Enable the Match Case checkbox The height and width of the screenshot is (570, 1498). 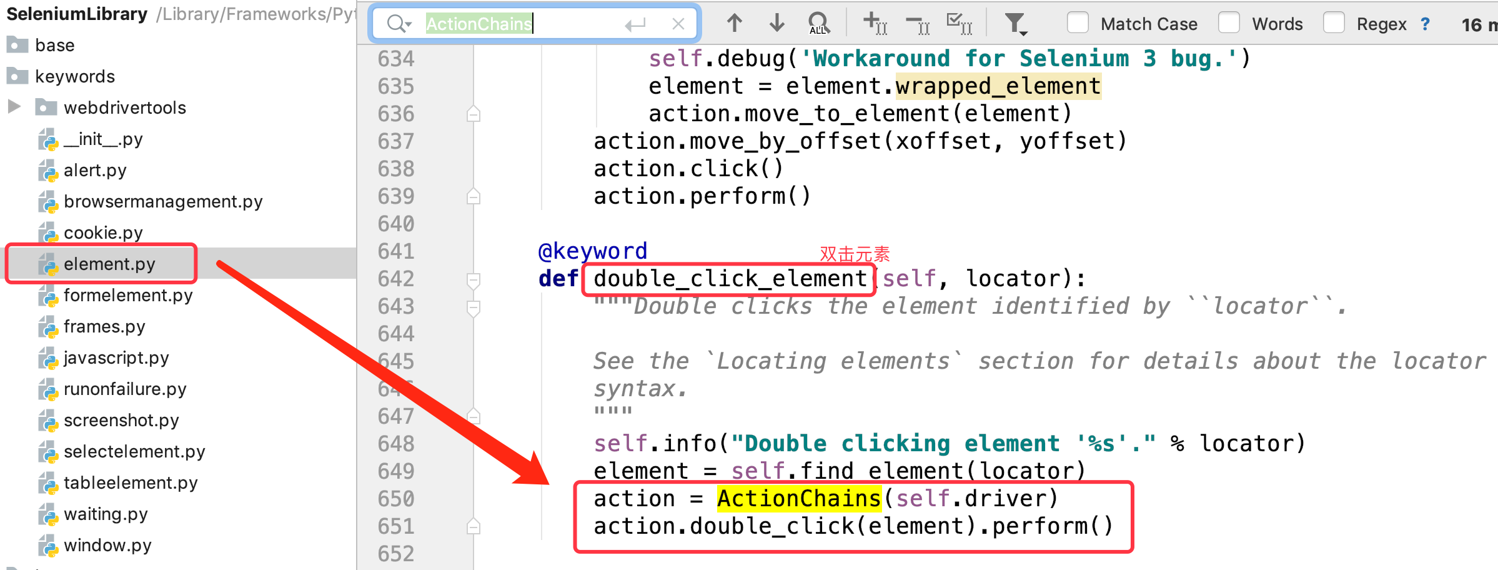coord(1078,23)
